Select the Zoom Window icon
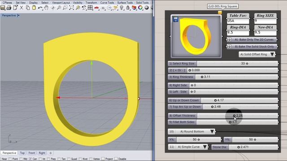287x161 pixels. 65,8
